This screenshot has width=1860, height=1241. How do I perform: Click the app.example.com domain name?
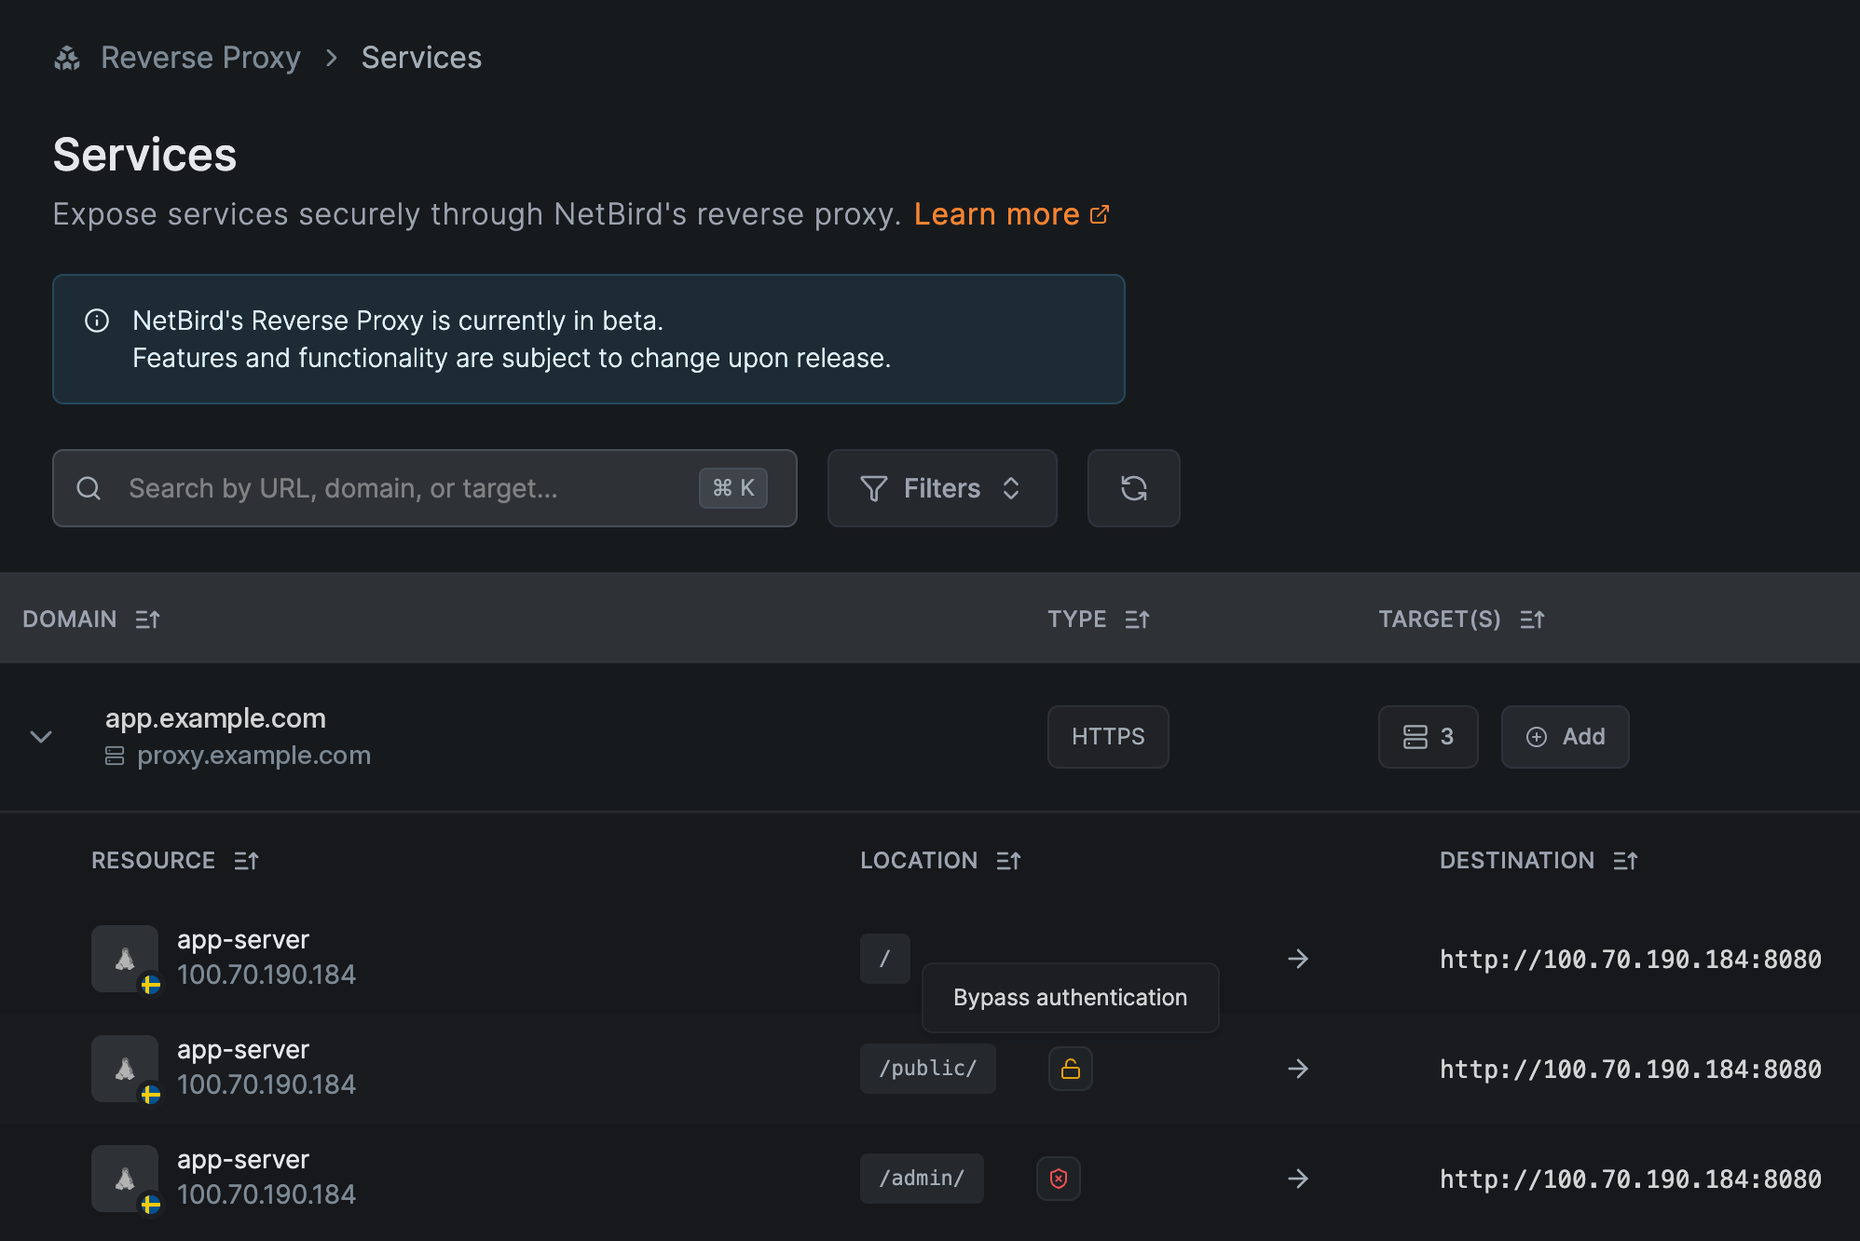(x=215, y=718)
